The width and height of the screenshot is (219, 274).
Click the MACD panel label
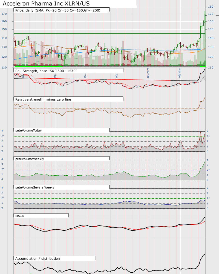[x=20, y=216]
